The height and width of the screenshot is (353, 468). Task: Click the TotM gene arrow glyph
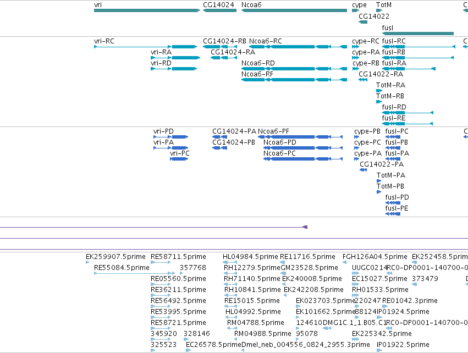tap(379, 10)
